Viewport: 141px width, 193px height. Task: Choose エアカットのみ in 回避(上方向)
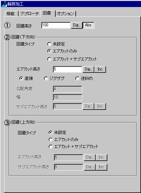[64, 140]
